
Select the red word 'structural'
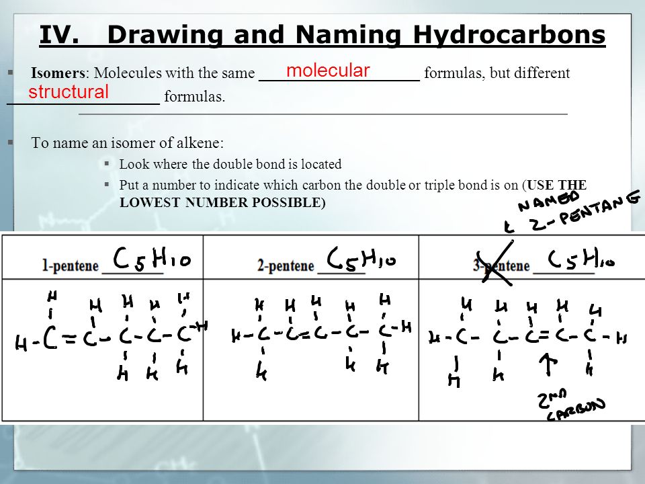[69, 92]
